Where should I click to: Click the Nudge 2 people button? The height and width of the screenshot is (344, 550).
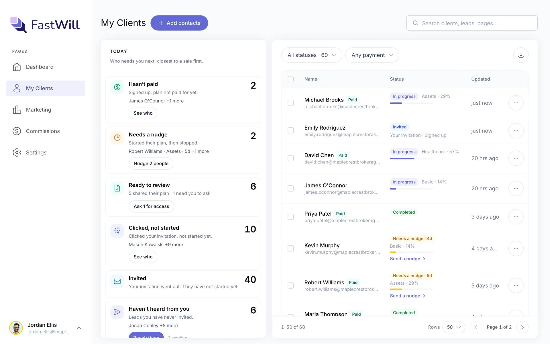(151, 164)
